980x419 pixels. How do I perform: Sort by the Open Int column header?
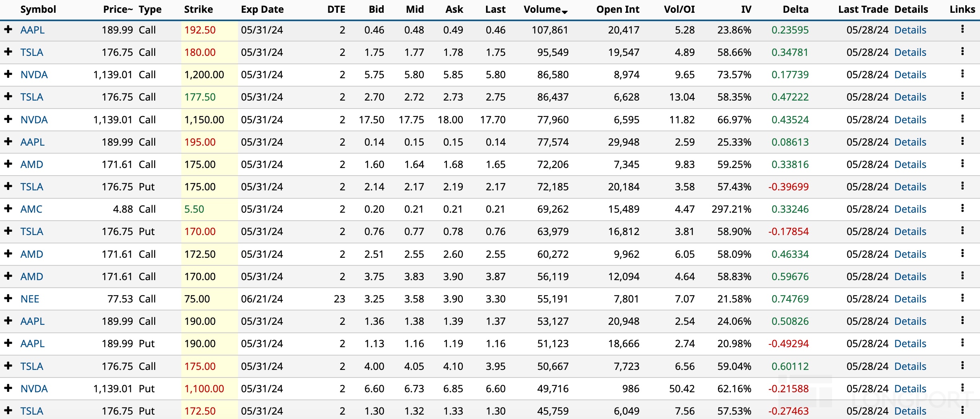click(617, 9)
